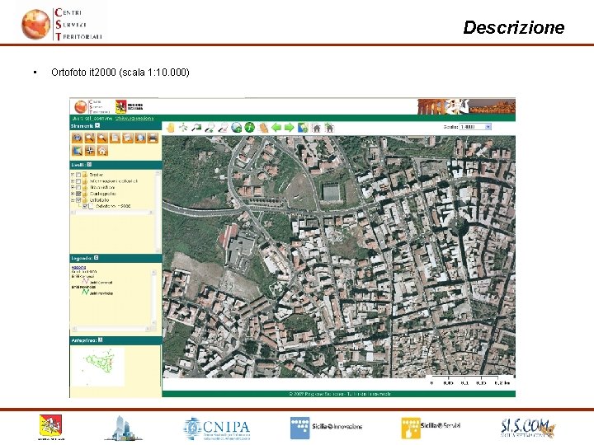Collapse the Ortofoto layer group
The image size is (594, 445).
(x=73, y=199)
